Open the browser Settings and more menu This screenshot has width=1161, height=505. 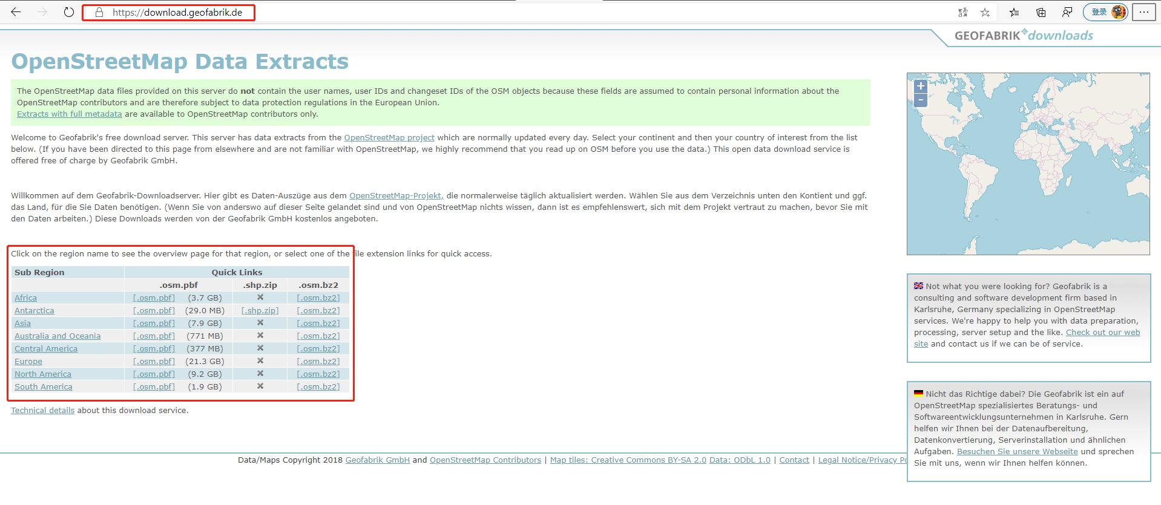click(1144, 12)
